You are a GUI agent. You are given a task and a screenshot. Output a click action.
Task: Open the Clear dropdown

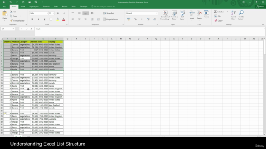[x=219, y=21]
